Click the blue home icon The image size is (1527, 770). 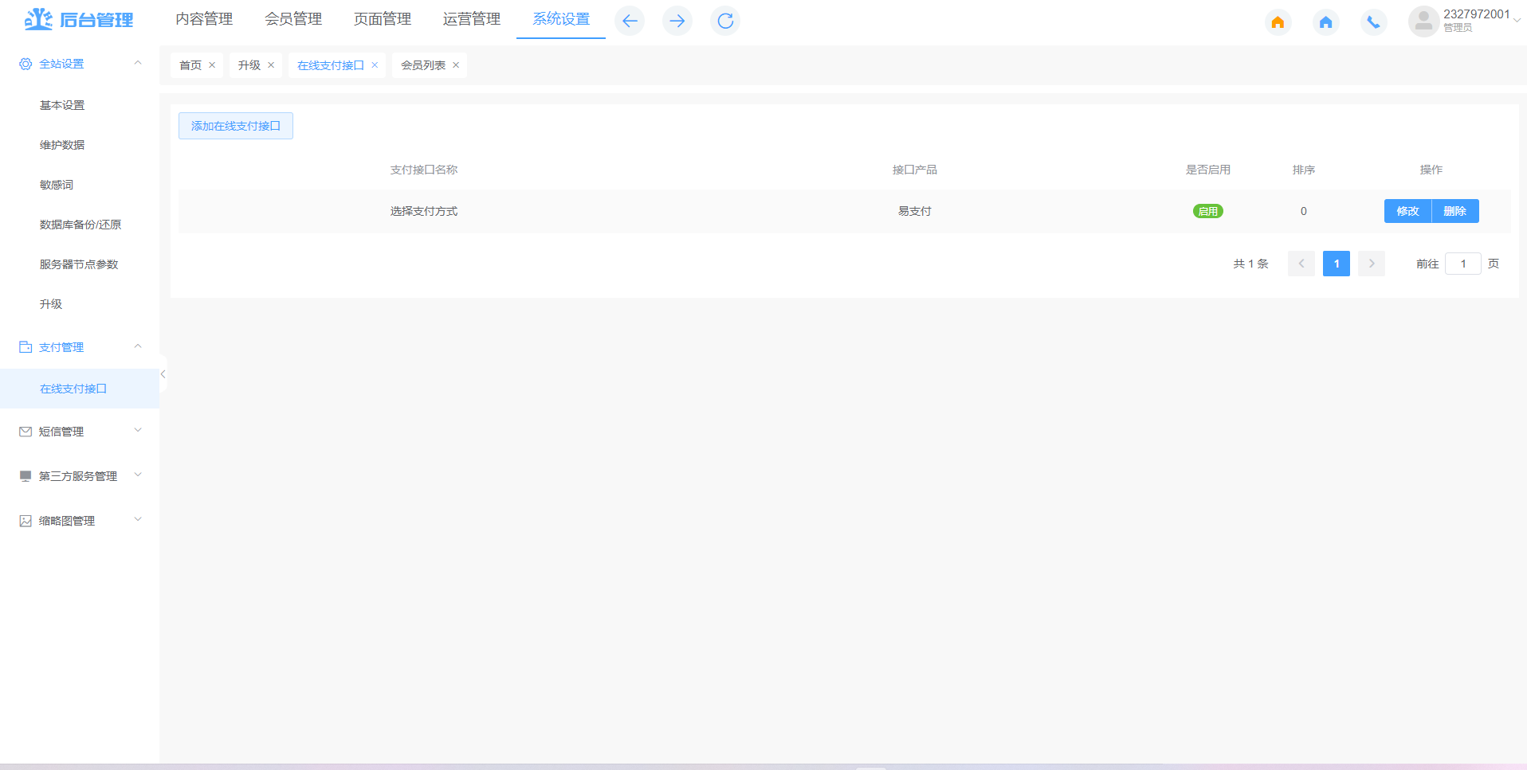pos(1325,21)
